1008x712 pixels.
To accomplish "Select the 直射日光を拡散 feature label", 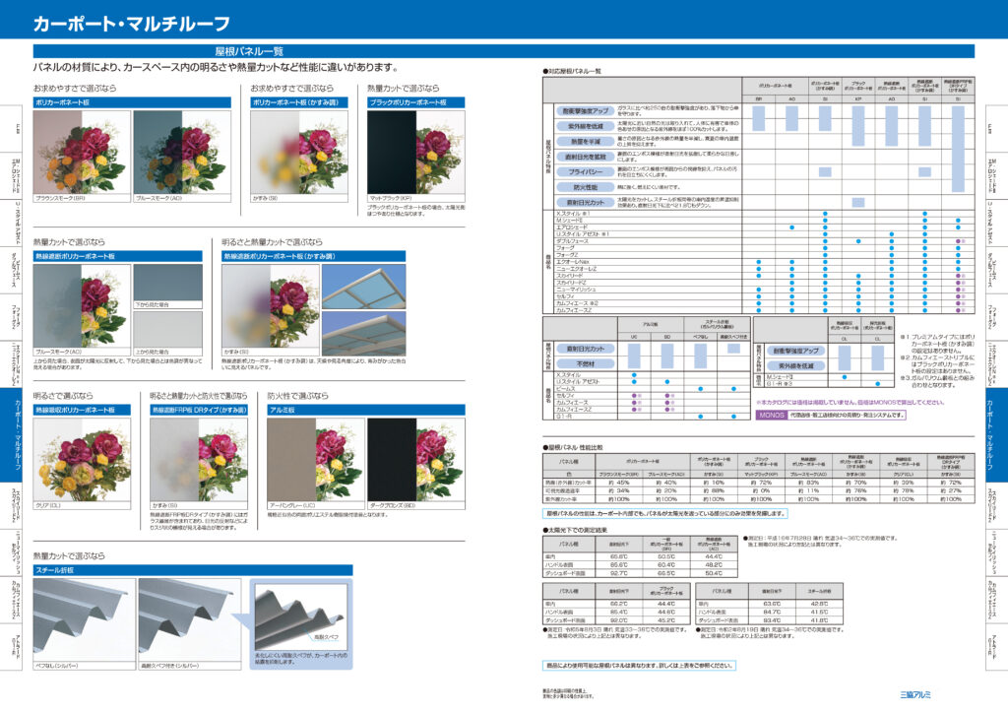I will pos(585,157).
